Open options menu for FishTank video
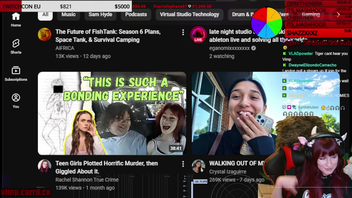 pyautogui.click(x=183, y=32)
